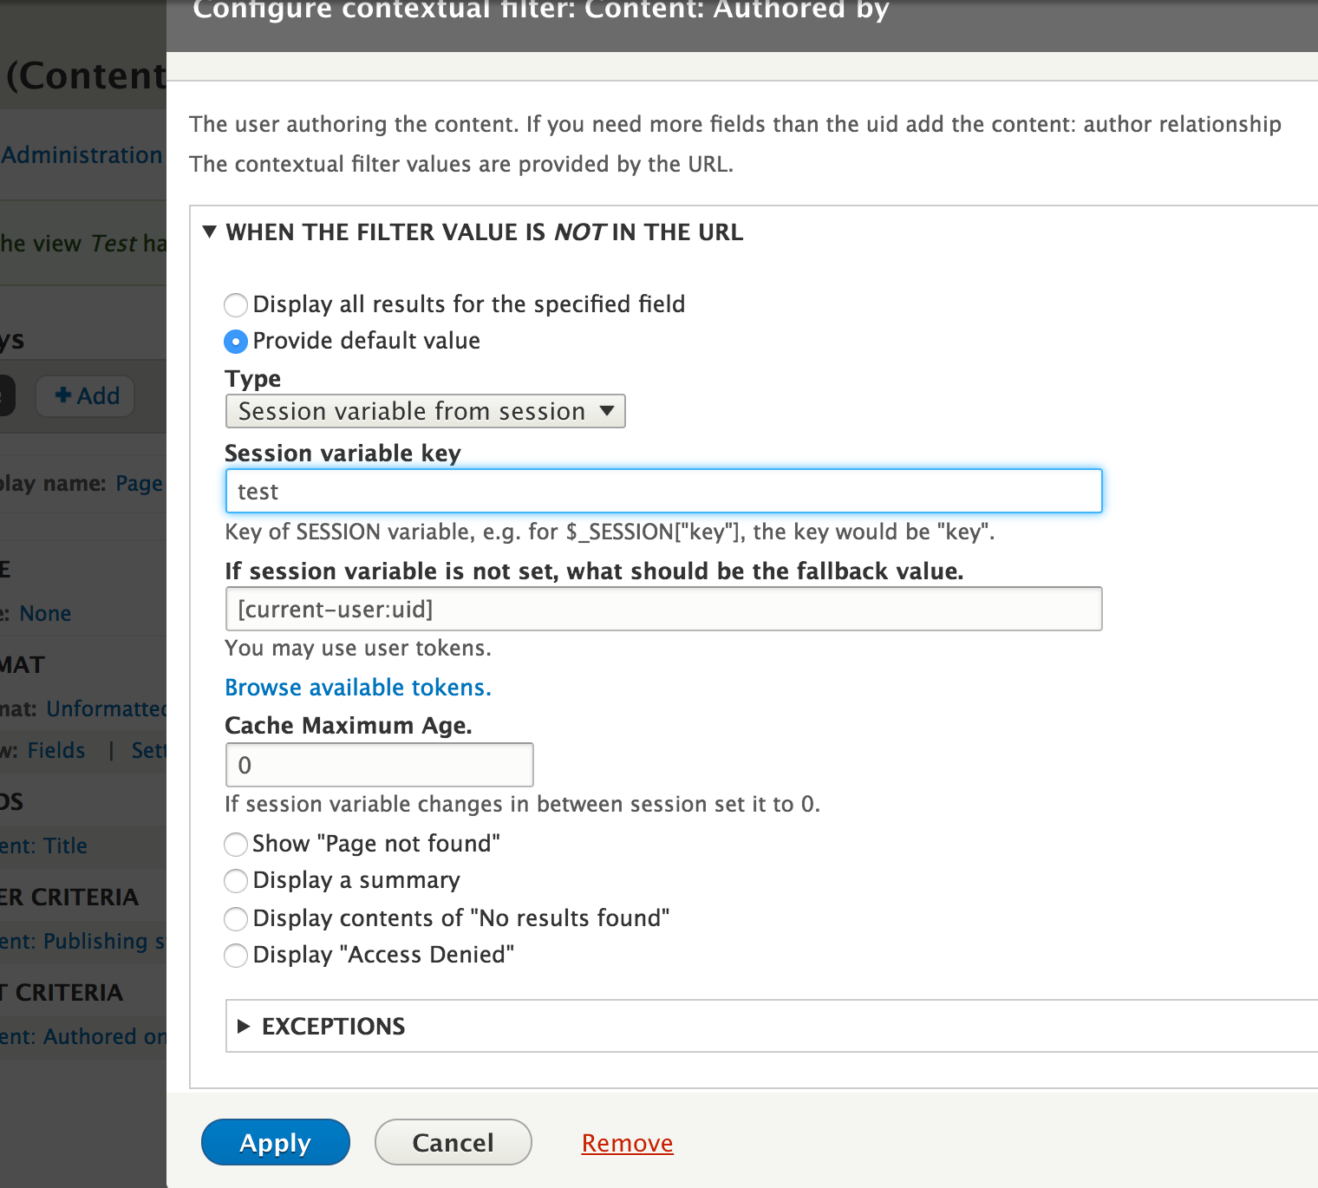Open "Browse available tokens" link
Screen dimensions: 1318x1188
357,687
